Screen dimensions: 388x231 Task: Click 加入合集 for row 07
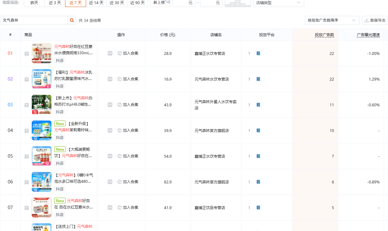coord(128,208)
